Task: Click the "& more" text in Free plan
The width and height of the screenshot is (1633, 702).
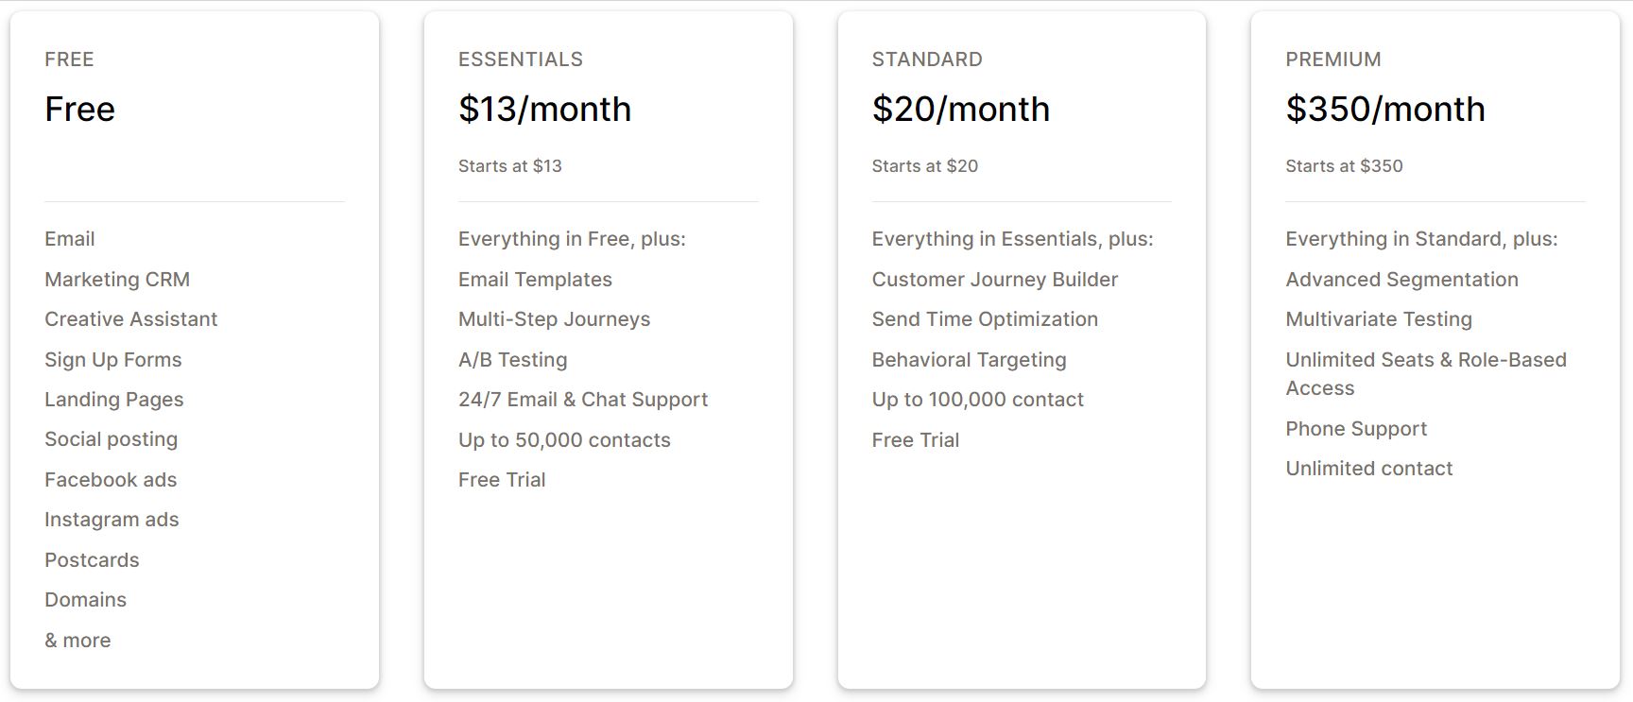Action: click(77, 641)
